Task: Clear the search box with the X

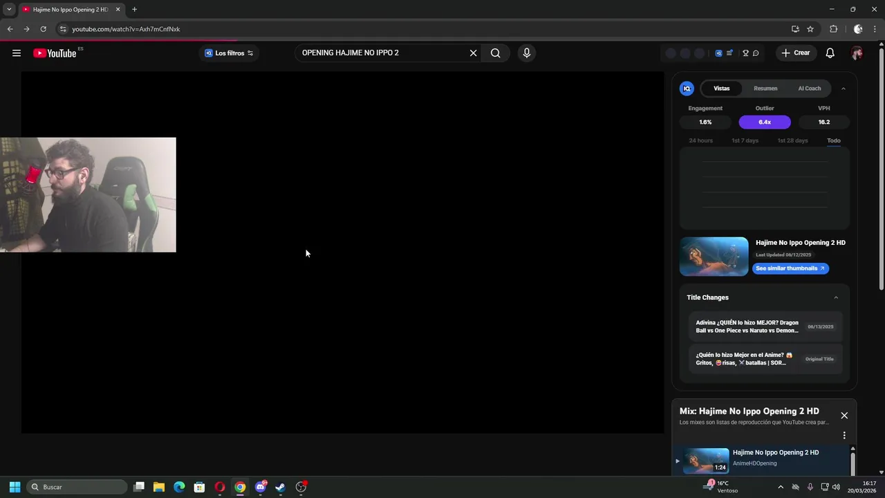Action: [473, 53]
